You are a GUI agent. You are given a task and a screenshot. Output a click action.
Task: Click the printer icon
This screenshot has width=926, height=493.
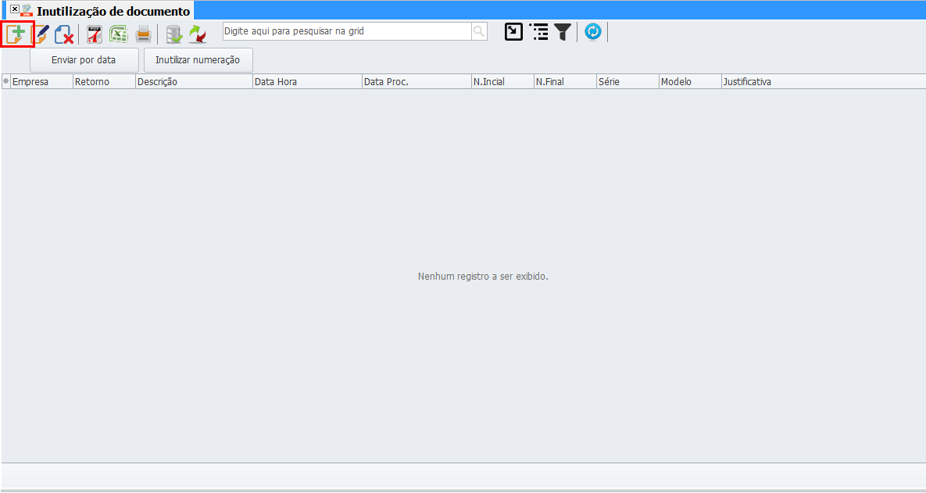point(143,34)
